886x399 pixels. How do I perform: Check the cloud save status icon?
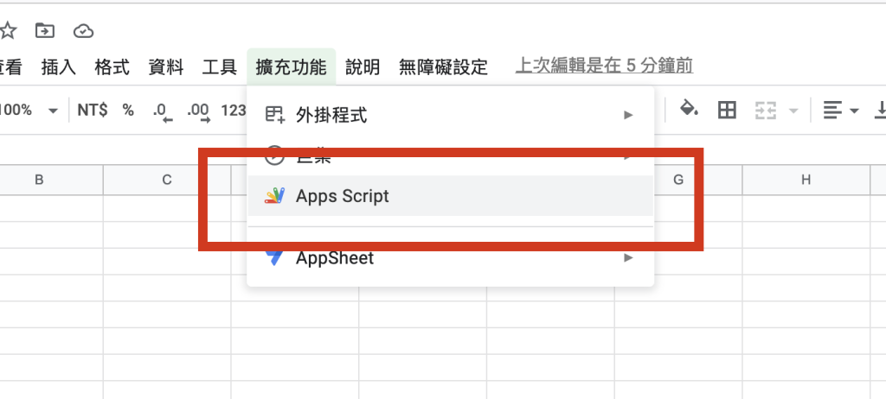(83, 31)
